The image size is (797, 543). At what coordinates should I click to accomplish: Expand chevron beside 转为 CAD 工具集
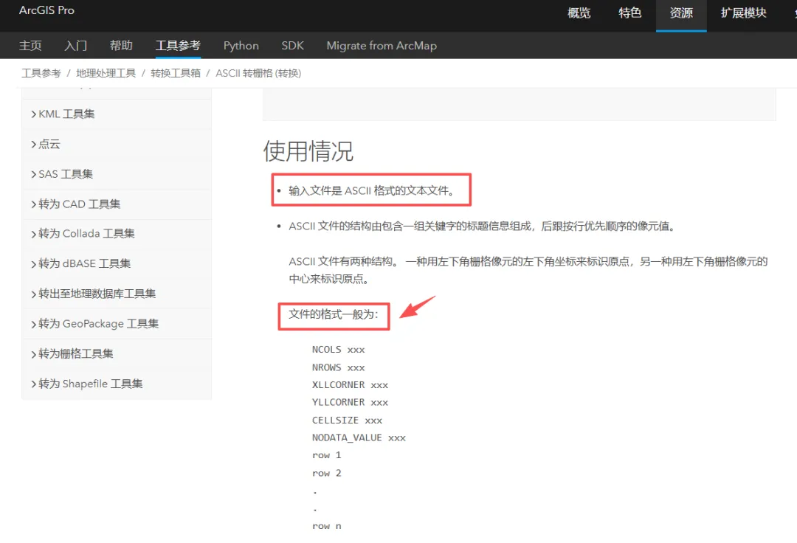pyautogui.click(x=33, y=204)
